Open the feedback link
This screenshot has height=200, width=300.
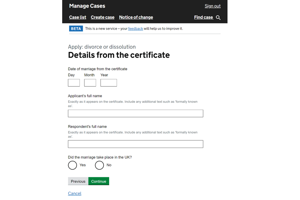tap(135, 28)
